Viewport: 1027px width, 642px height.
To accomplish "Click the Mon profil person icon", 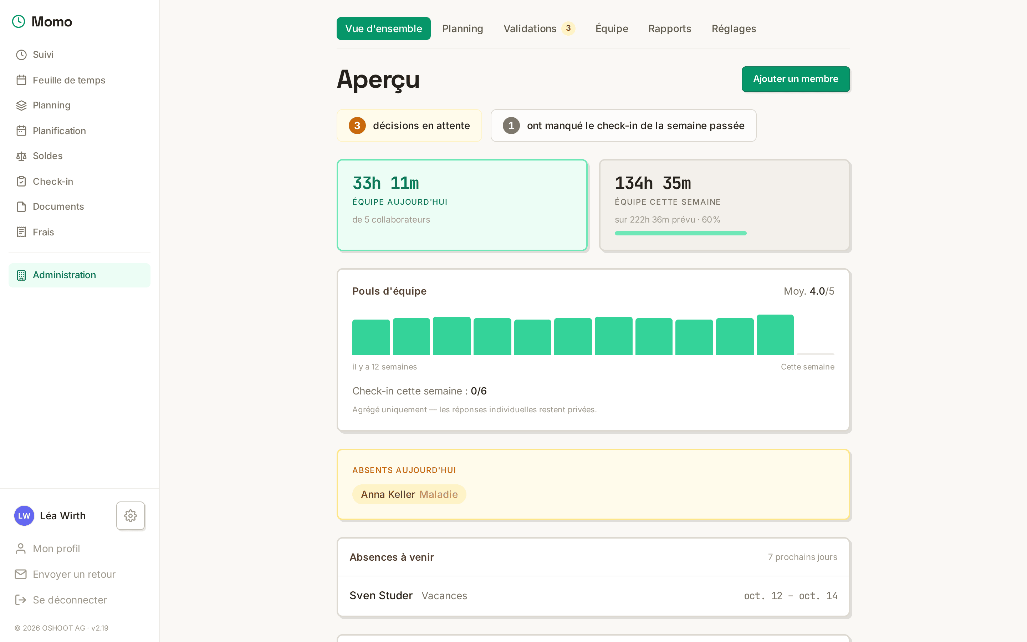I will click(20, 549).
